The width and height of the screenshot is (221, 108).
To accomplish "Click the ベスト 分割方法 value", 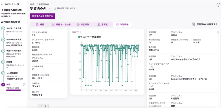I will pyautogui.click(x=196, y=43).
